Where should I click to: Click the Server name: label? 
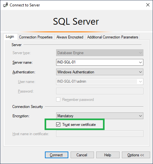tap(22, 62)
